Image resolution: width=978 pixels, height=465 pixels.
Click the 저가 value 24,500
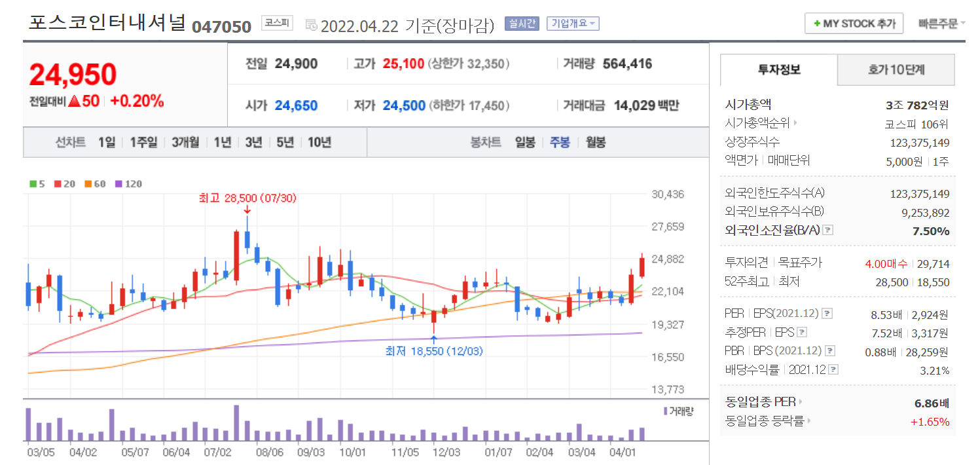click(x=404, y=105)
